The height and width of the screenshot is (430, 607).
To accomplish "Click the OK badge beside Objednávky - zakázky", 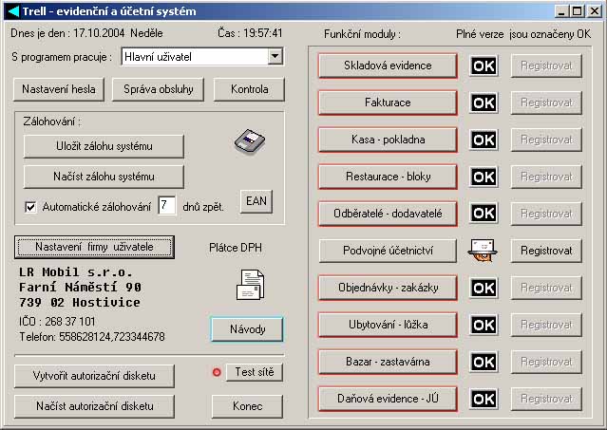I will tap(484, 288).
